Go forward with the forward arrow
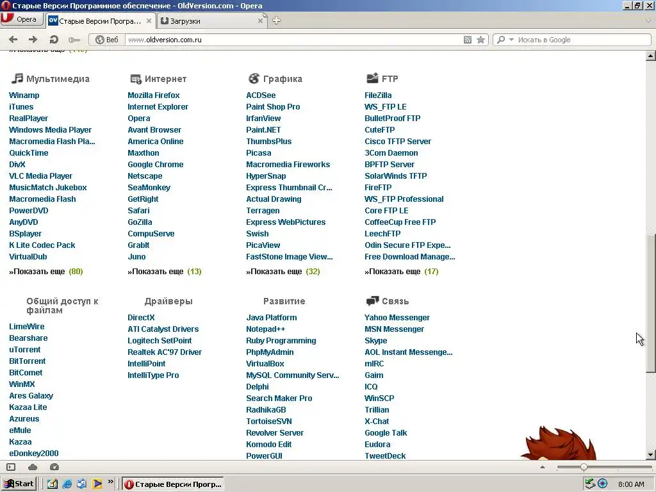The image size is (656, 492). [x=33, y=39]
